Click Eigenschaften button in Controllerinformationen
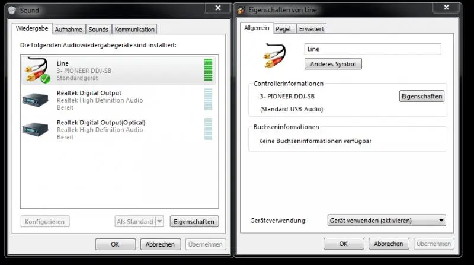The height and width of the screenshot is (265, 474). [422, 96]
